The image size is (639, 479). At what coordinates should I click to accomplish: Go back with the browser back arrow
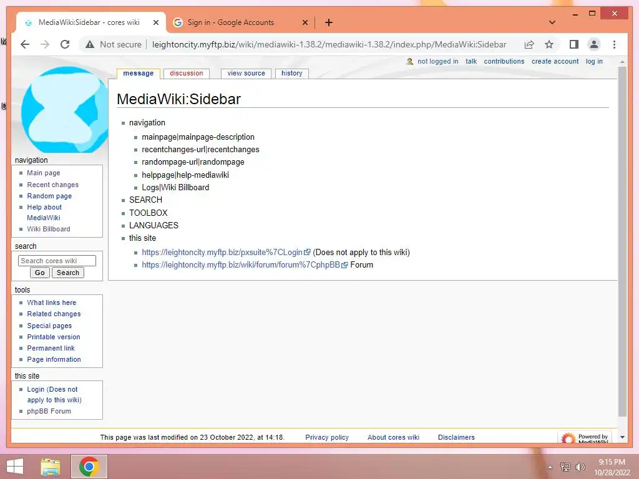25,44
